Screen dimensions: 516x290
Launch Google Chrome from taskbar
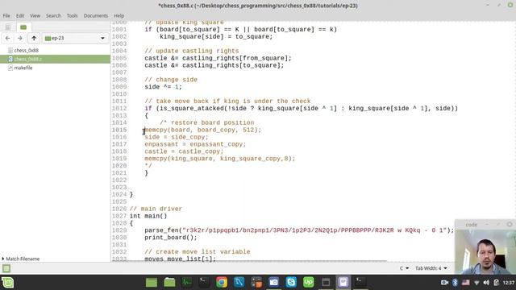pos(222,283)
